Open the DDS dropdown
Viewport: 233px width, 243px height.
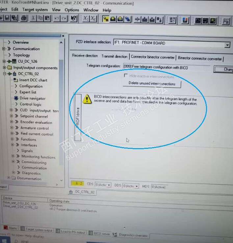click(137, 186)
